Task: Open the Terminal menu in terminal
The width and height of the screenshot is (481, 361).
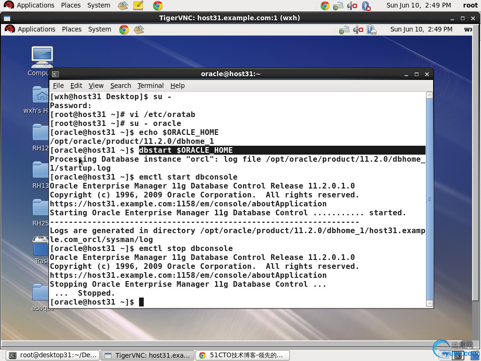Action: tap(150, 86)
